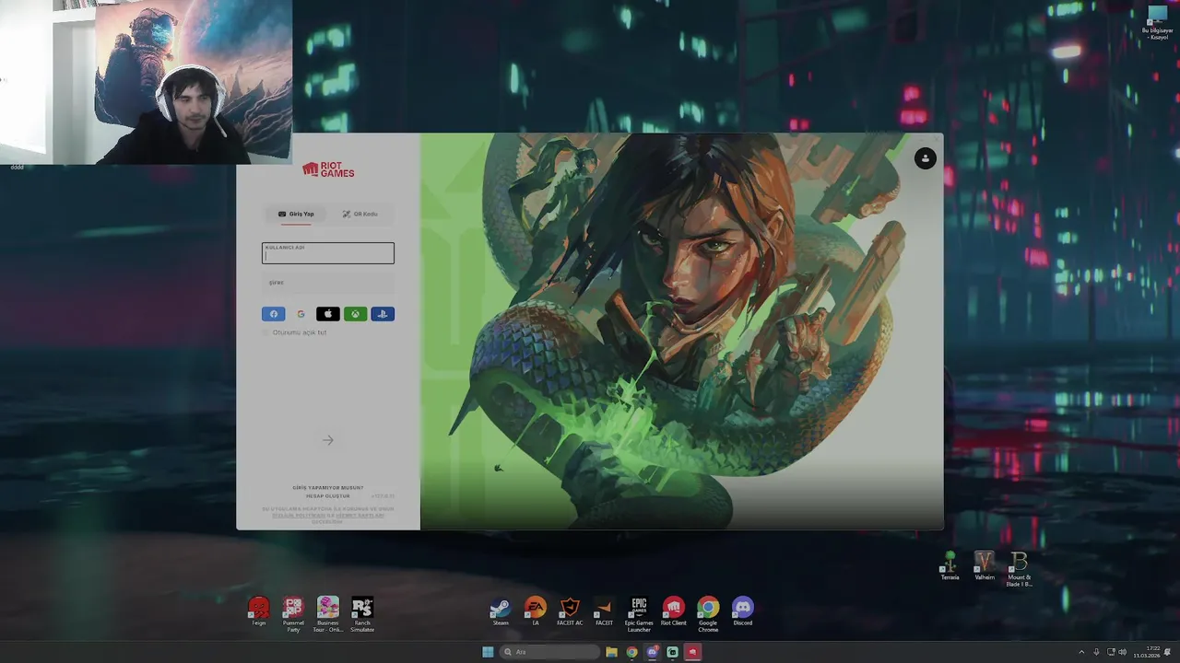
Task: Select the Valheim desktop shortcut
Action: (x=985, y=566)
